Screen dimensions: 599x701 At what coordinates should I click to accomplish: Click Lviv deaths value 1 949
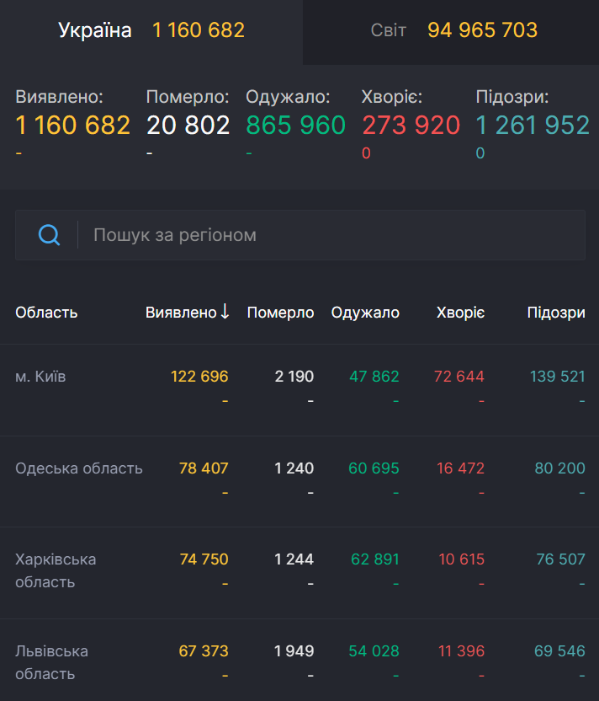click(x=294, y=651)
